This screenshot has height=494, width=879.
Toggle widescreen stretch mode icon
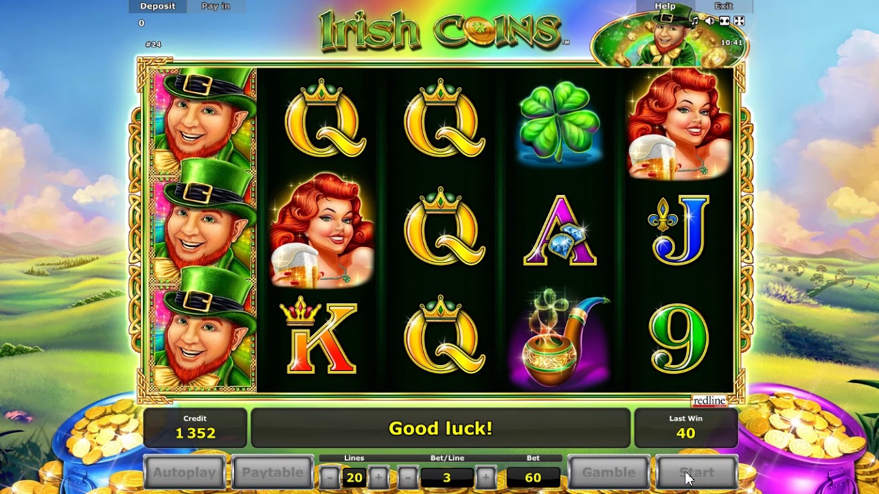pos(724,21)
